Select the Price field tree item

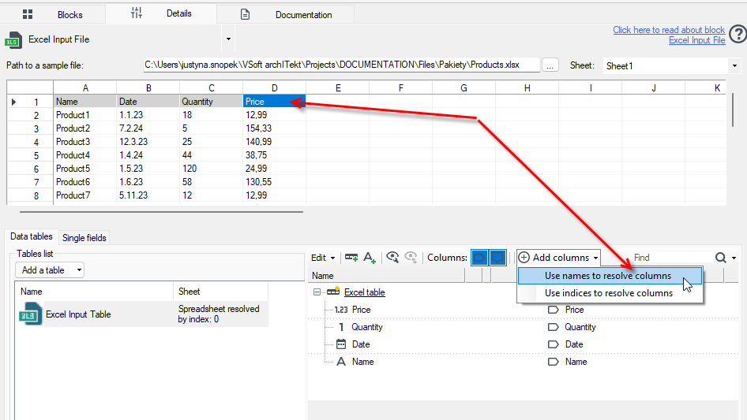tap(361, 310)
